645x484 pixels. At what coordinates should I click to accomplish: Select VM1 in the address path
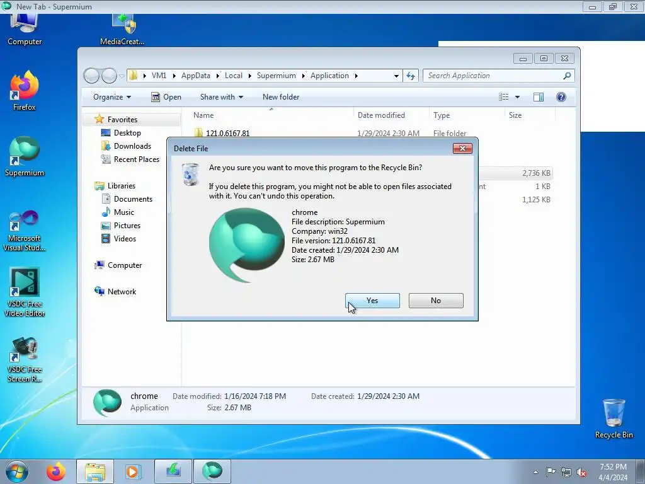coord(159,76)
